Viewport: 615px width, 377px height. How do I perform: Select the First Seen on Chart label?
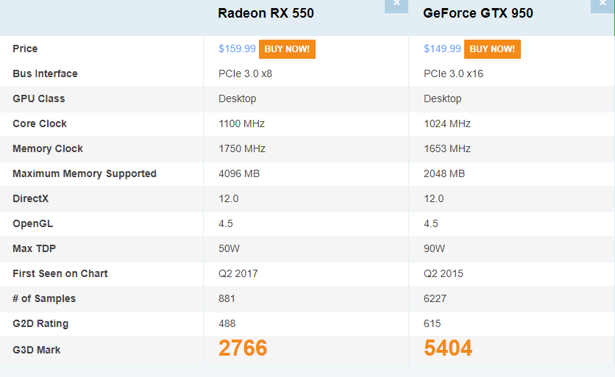[x=60, y=273]
